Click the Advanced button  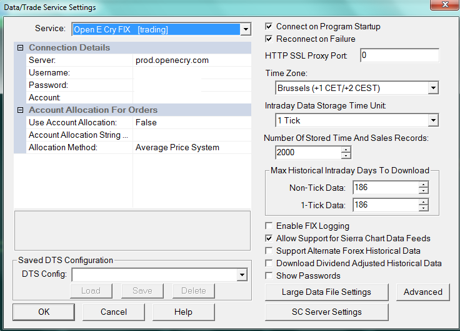click(x=422, y=292)
